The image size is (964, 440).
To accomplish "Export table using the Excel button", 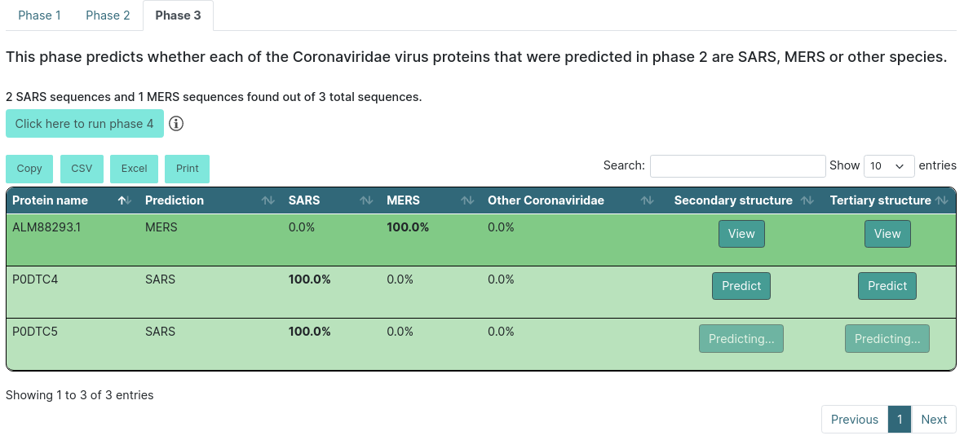I will point(134,169).
